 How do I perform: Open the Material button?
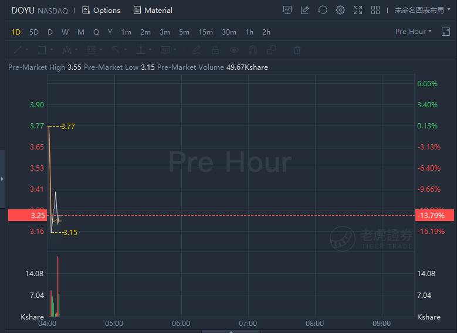pyautogui.click(x=153, y=11)
